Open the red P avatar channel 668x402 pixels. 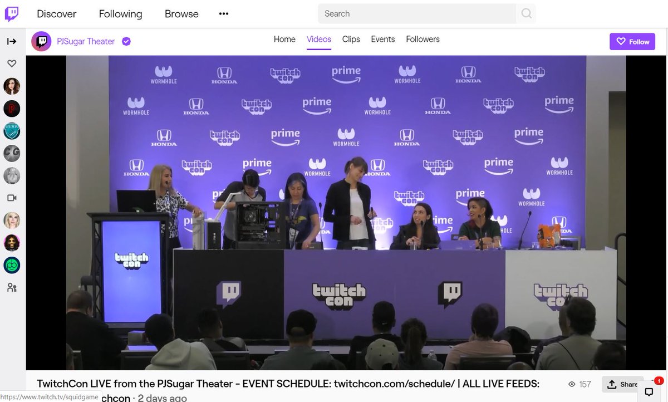[12, 109]
